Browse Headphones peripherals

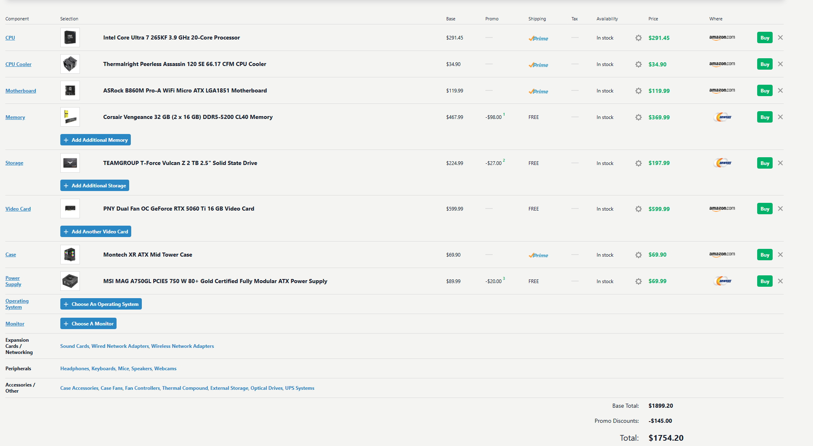(75, 369)
